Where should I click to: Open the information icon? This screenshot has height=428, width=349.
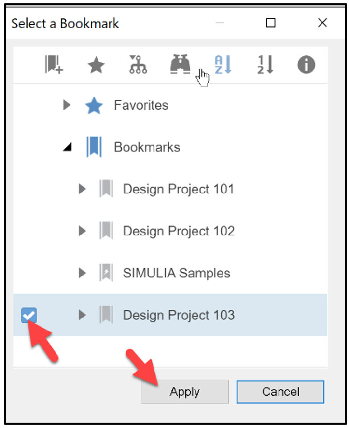(306, 65)
